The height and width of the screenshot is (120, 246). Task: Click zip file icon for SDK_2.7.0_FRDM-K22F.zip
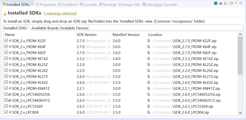tap(149, 41)
